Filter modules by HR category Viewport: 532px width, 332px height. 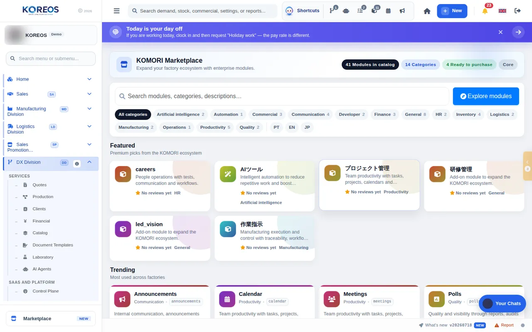click(x=441, y=115)
